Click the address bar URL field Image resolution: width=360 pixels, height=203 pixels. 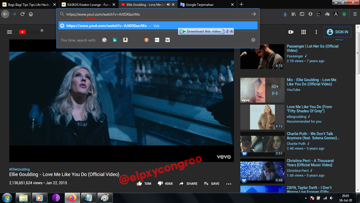point(157,14)
